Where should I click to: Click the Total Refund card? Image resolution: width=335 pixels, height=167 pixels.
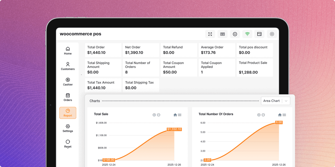[x=179, y=50]
